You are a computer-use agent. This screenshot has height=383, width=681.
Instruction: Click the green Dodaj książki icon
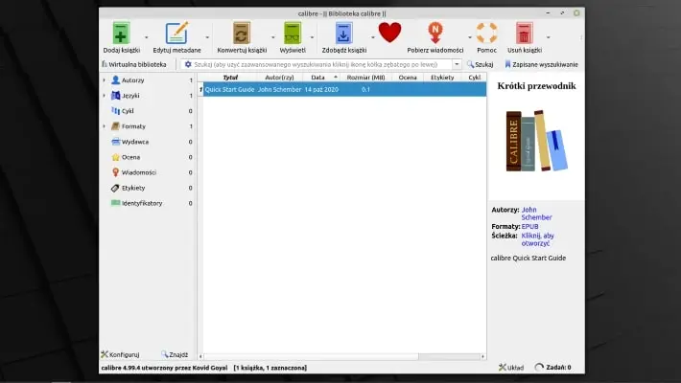coord(121,34)
